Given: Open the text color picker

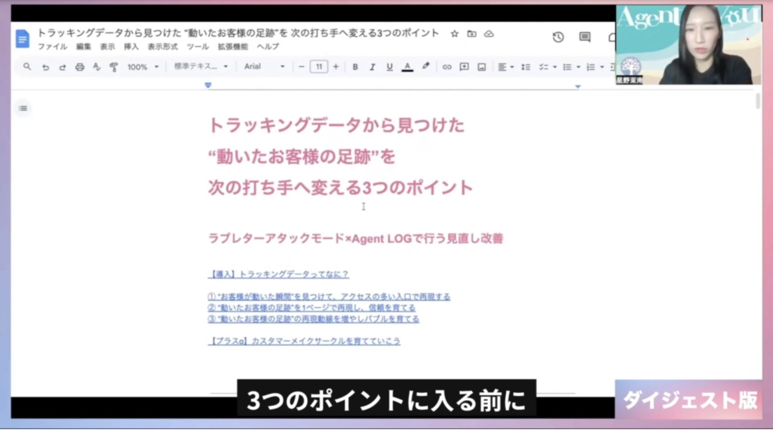Looking at the screenshot, I should click(407, 67).
